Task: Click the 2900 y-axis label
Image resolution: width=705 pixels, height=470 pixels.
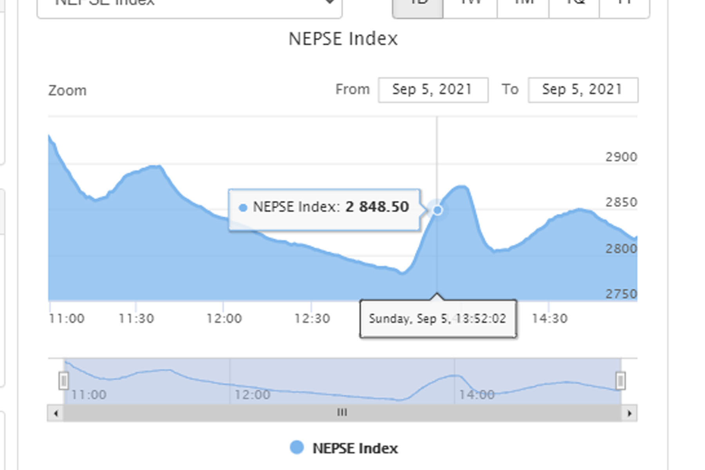Action: coord(621,157)
